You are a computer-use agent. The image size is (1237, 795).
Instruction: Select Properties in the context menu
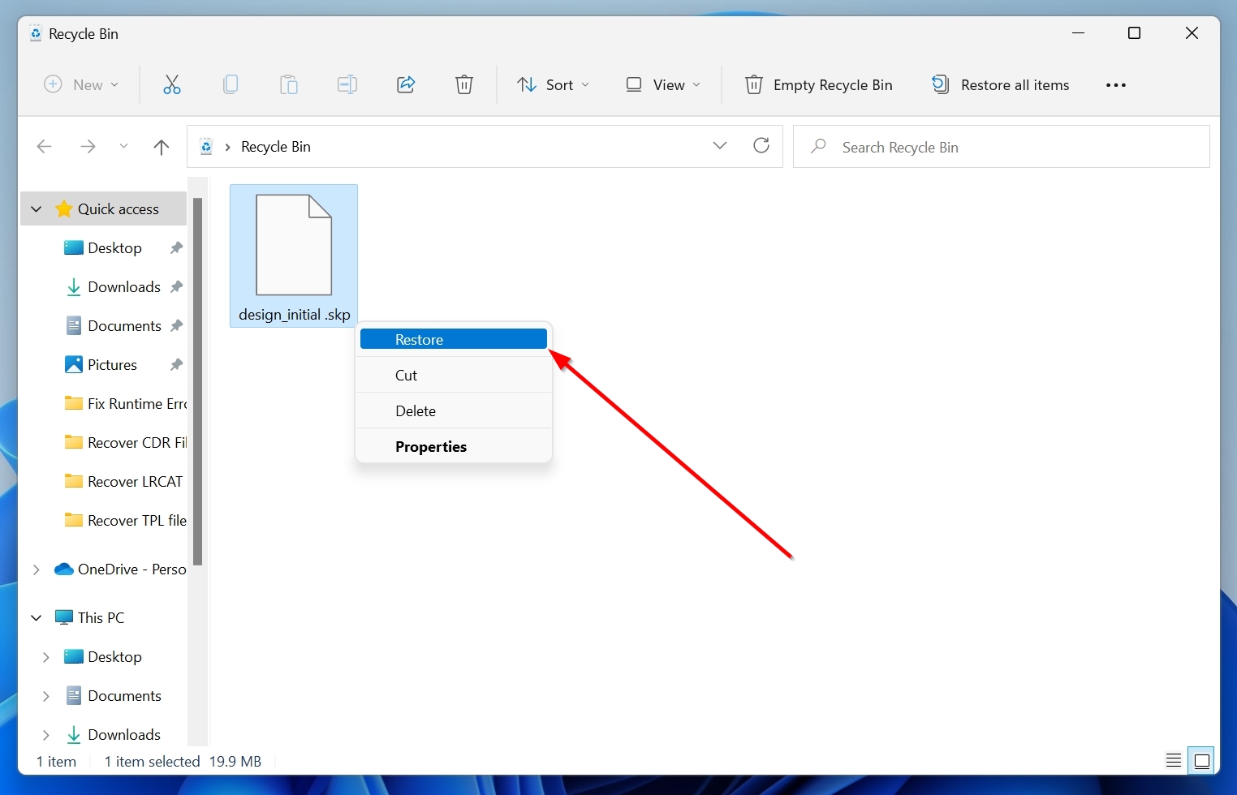click(x=431, y=446)
